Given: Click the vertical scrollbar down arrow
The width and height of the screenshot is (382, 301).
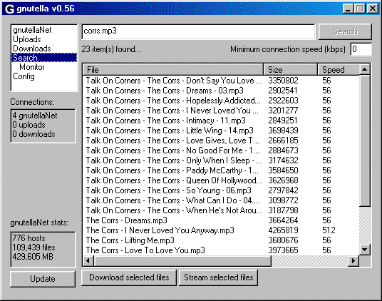Looking at the screenshot, I should coord(365,250).
